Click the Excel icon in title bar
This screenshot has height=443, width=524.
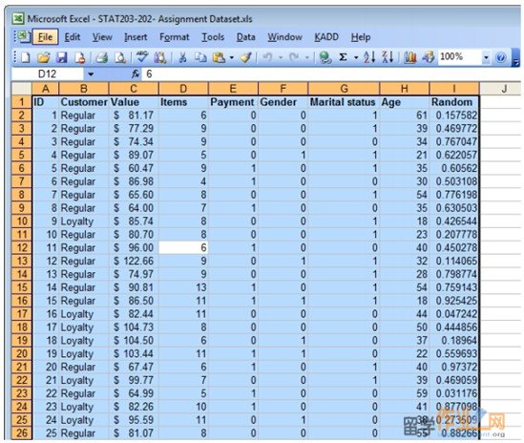click(x=18, y=18)
